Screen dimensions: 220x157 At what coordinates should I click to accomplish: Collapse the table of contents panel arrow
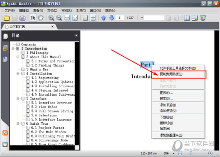(x=76, y=35)
